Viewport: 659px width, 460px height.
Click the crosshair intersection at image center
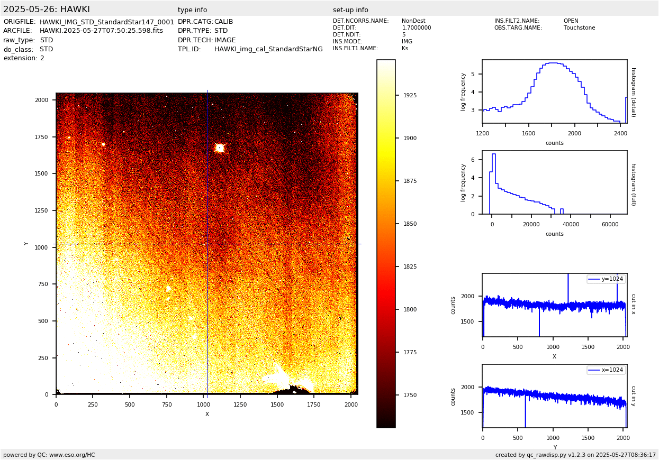pos(207,244)
